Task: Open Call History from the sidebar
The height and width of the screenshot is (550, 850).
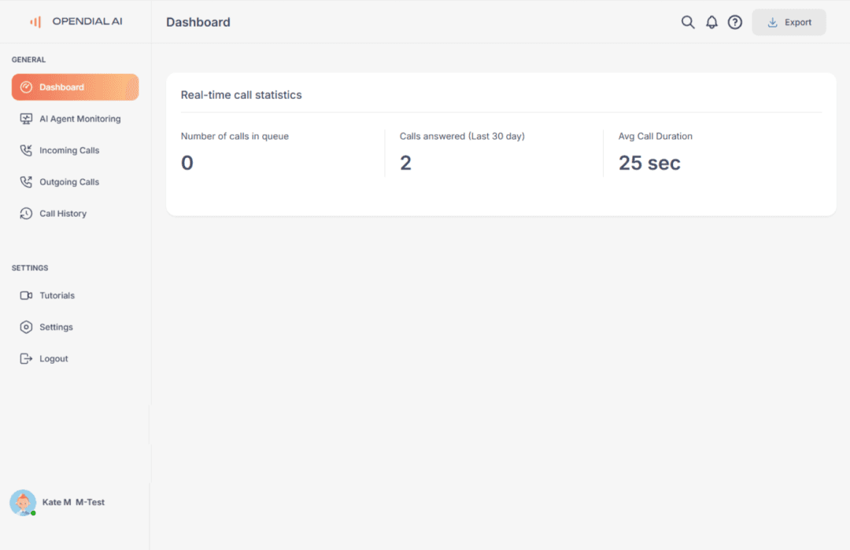Action: pyautogui.click(x=63, y=213)
